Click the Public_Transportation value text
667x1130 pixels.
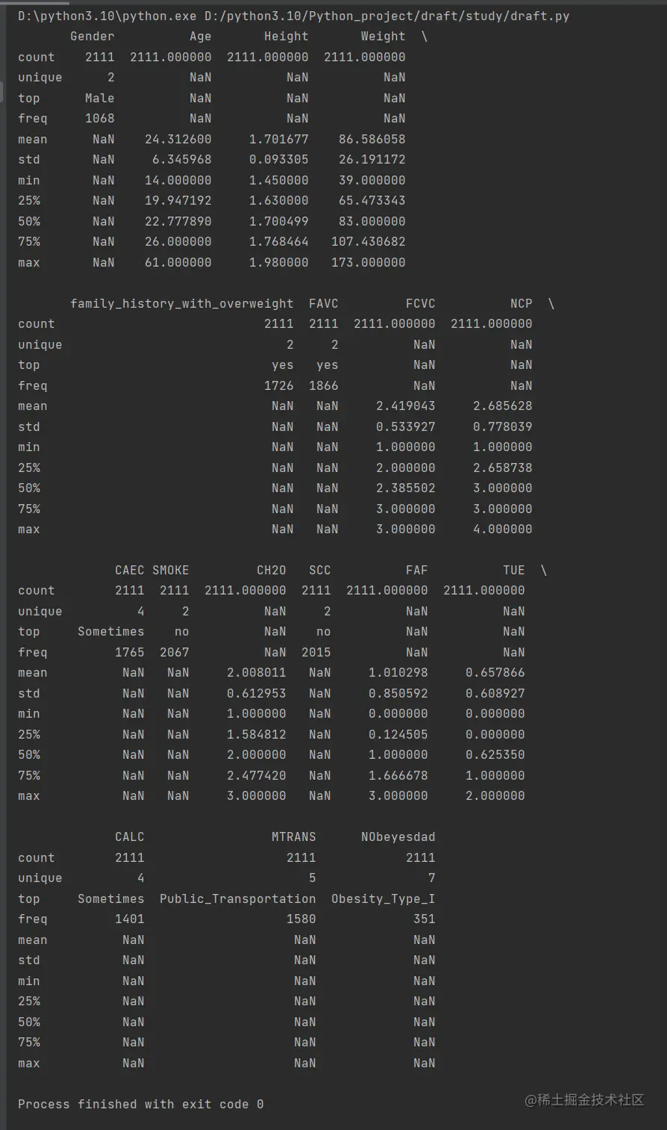point(237,898)
